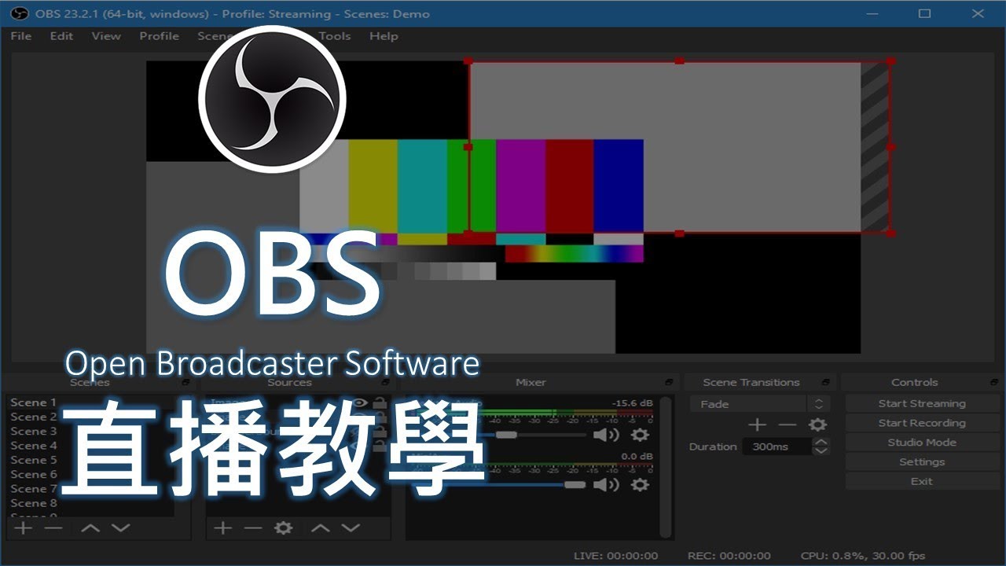The height and width of the screenshot is (566, 1006).
Task: Open the View menu
Action: click(x=106, y=36)
